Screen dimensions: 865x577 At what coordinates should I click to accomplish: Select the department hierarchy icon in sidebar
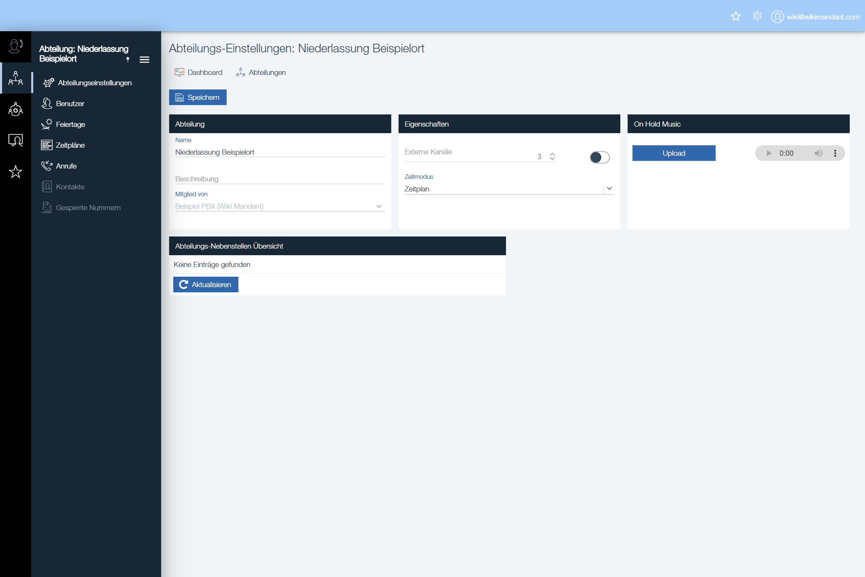pyautogui.click(x=16, y=78)
